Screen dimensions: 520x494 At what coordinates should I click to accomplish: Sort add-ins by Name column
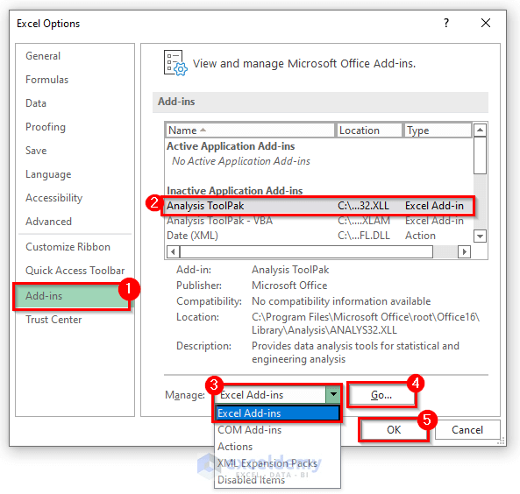250,131
